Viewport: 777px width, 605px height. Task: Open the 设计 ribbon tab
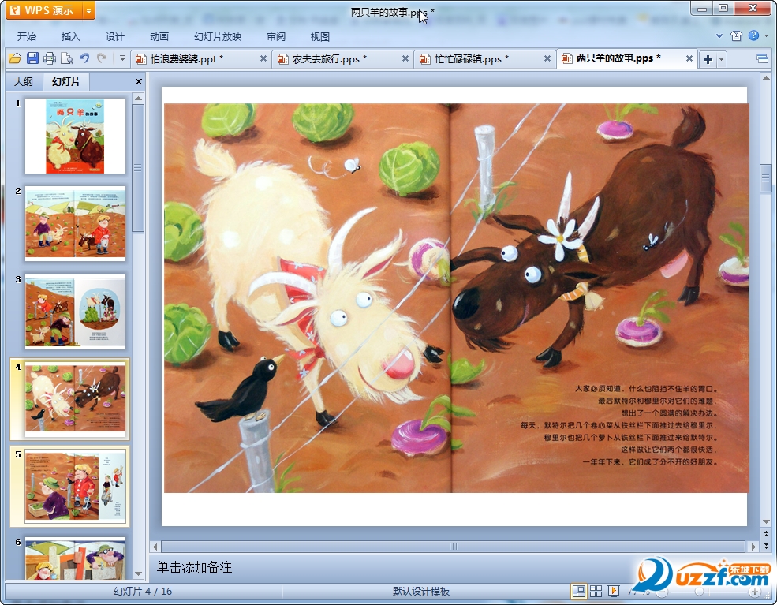pos(114,36)
